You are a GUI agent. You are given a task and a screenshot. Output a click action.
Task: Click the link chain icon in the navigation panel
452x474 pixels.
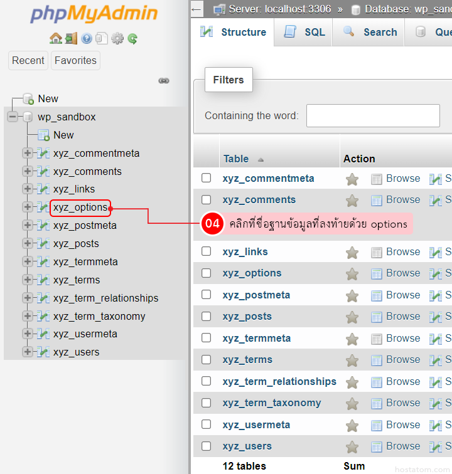tap(164, 81)
